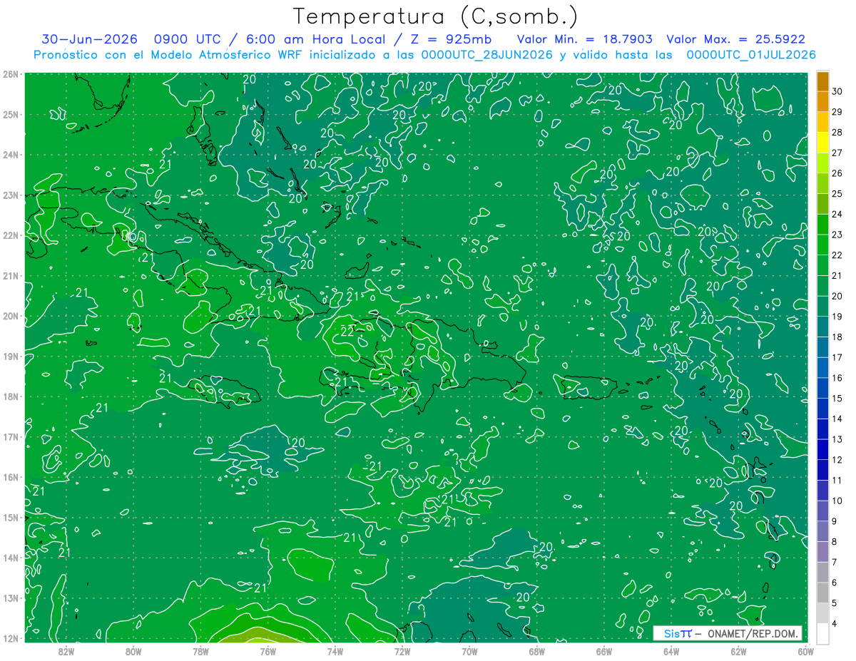Click the title 'Temperatura (C,somb.)'
The width and height of the screenshot is (856, 661).
point(436,16)
